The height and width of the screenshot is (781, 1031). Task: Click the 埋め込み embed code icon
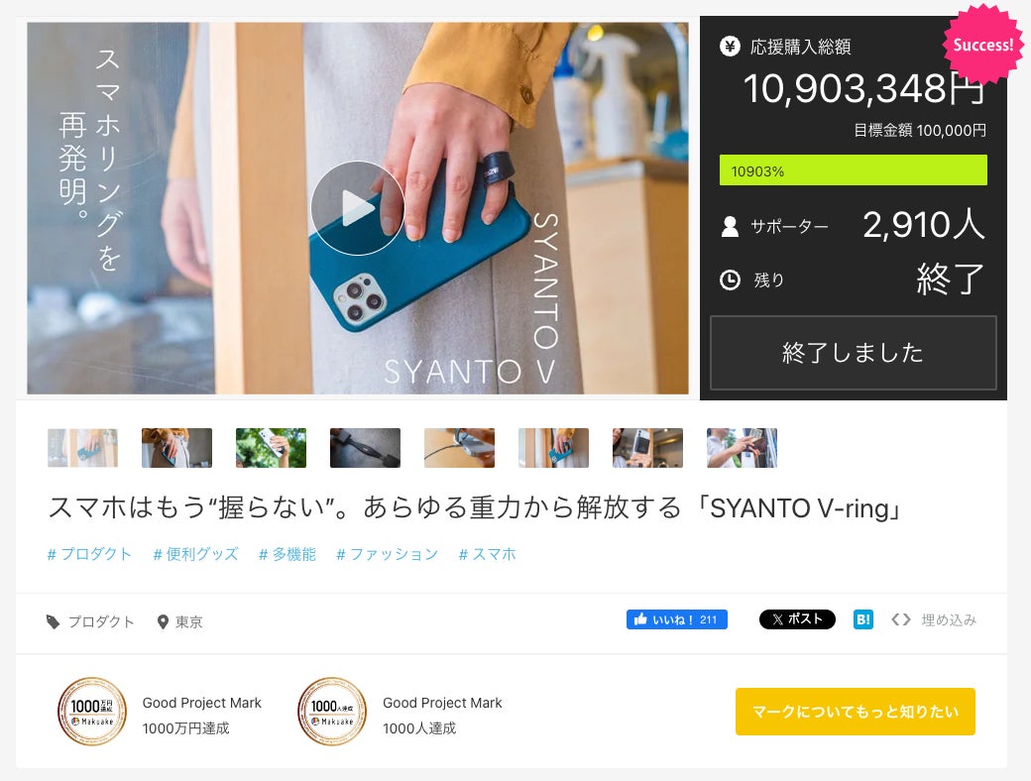901,619
